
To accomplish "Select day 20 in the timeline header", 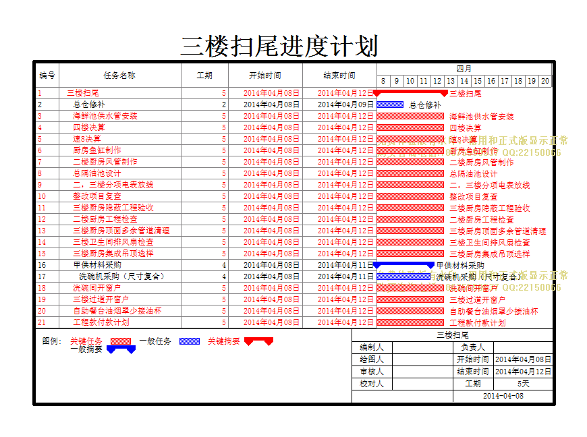I will coord(545,81).
